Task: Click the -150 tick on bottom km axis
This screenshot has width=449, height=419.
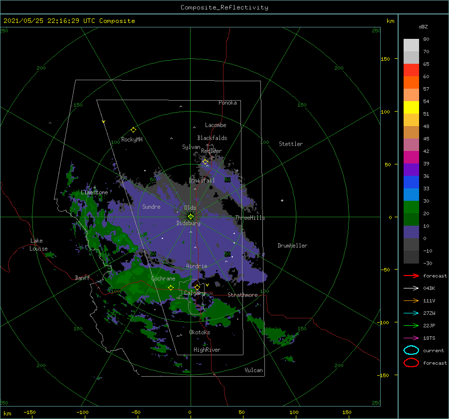Action: click(x=29, y=412)
